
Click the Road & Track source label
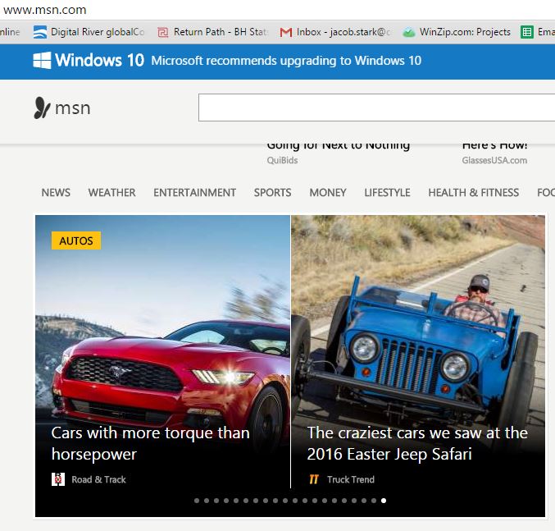click(x=98, y=479)
